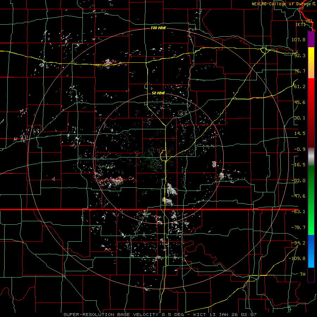
Task: Click the 92.3 value on velocity scale
Action: 300,55
